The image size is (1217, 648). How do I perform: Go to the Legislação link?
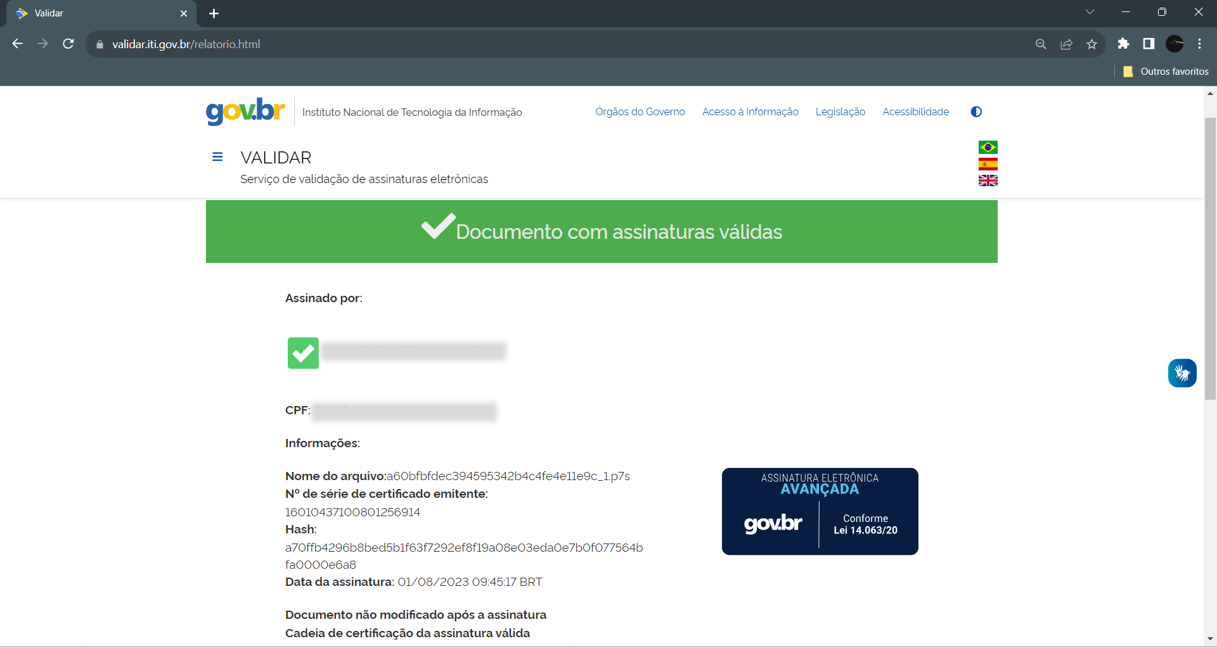pos(840,111)
